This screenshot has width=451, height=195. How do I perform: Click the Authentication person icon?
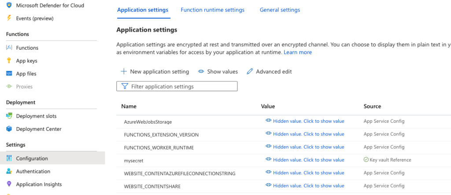9,171
